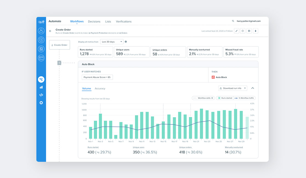Toggle the Workflow edits legend item
The width and height of the screenshot is (306, 178).
coord(203,98)
